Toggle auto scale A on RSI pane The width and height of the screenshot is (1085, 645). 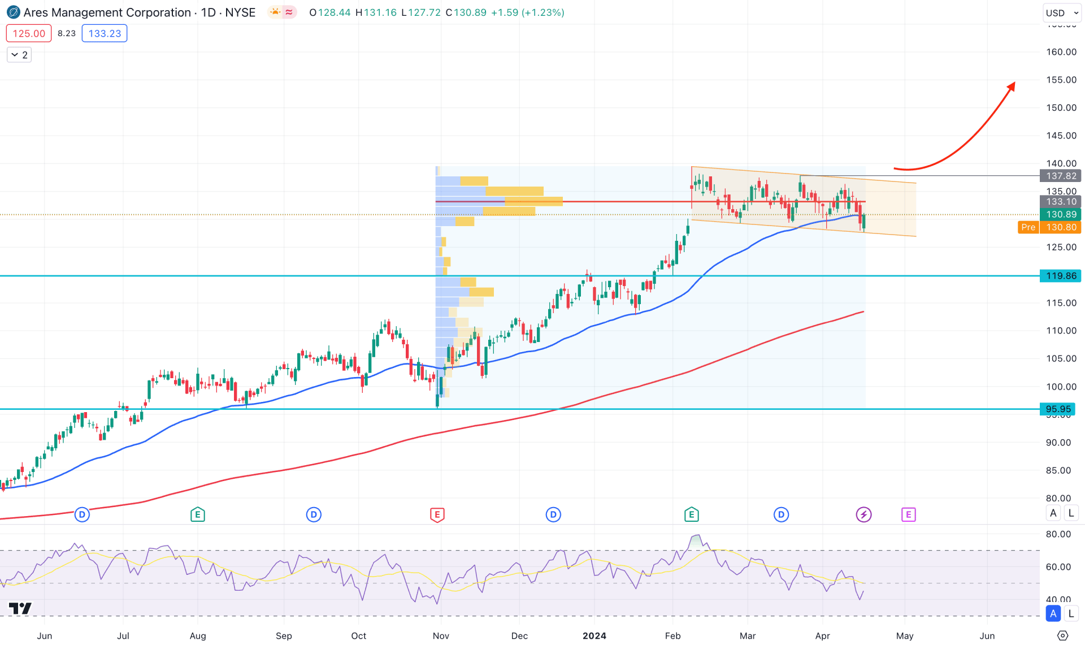pos(1053,613)
